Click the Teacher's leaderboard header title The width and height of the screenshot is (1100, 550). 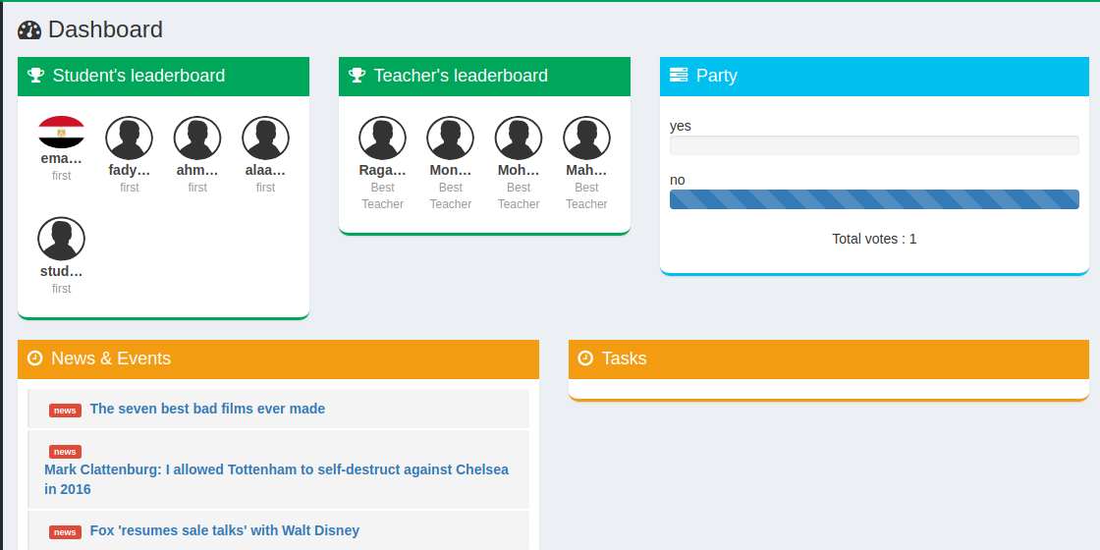(x=461, y=75)
